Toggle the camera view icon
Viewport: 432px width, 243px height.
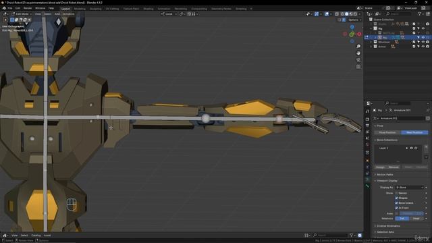358,60
